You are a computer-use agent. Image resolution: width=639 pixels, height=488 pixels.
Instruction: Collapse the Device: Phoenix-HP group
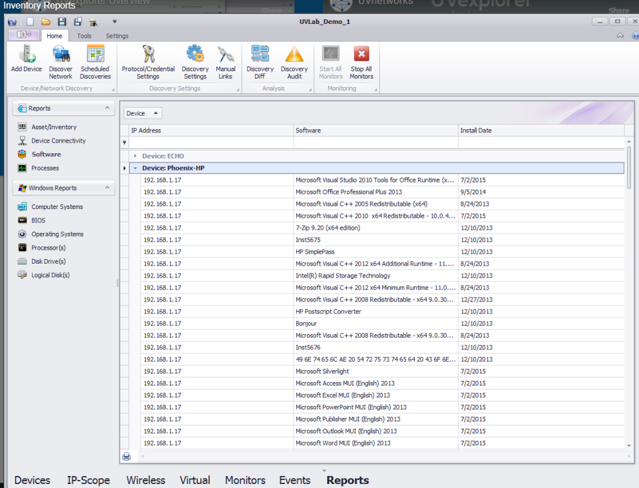(135, 168)
